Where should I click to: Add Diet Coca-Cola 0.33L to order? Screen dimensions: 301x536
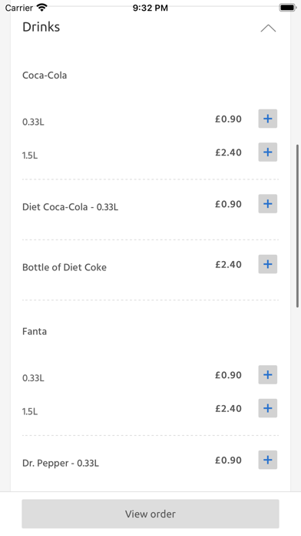[x=267, y=204]
